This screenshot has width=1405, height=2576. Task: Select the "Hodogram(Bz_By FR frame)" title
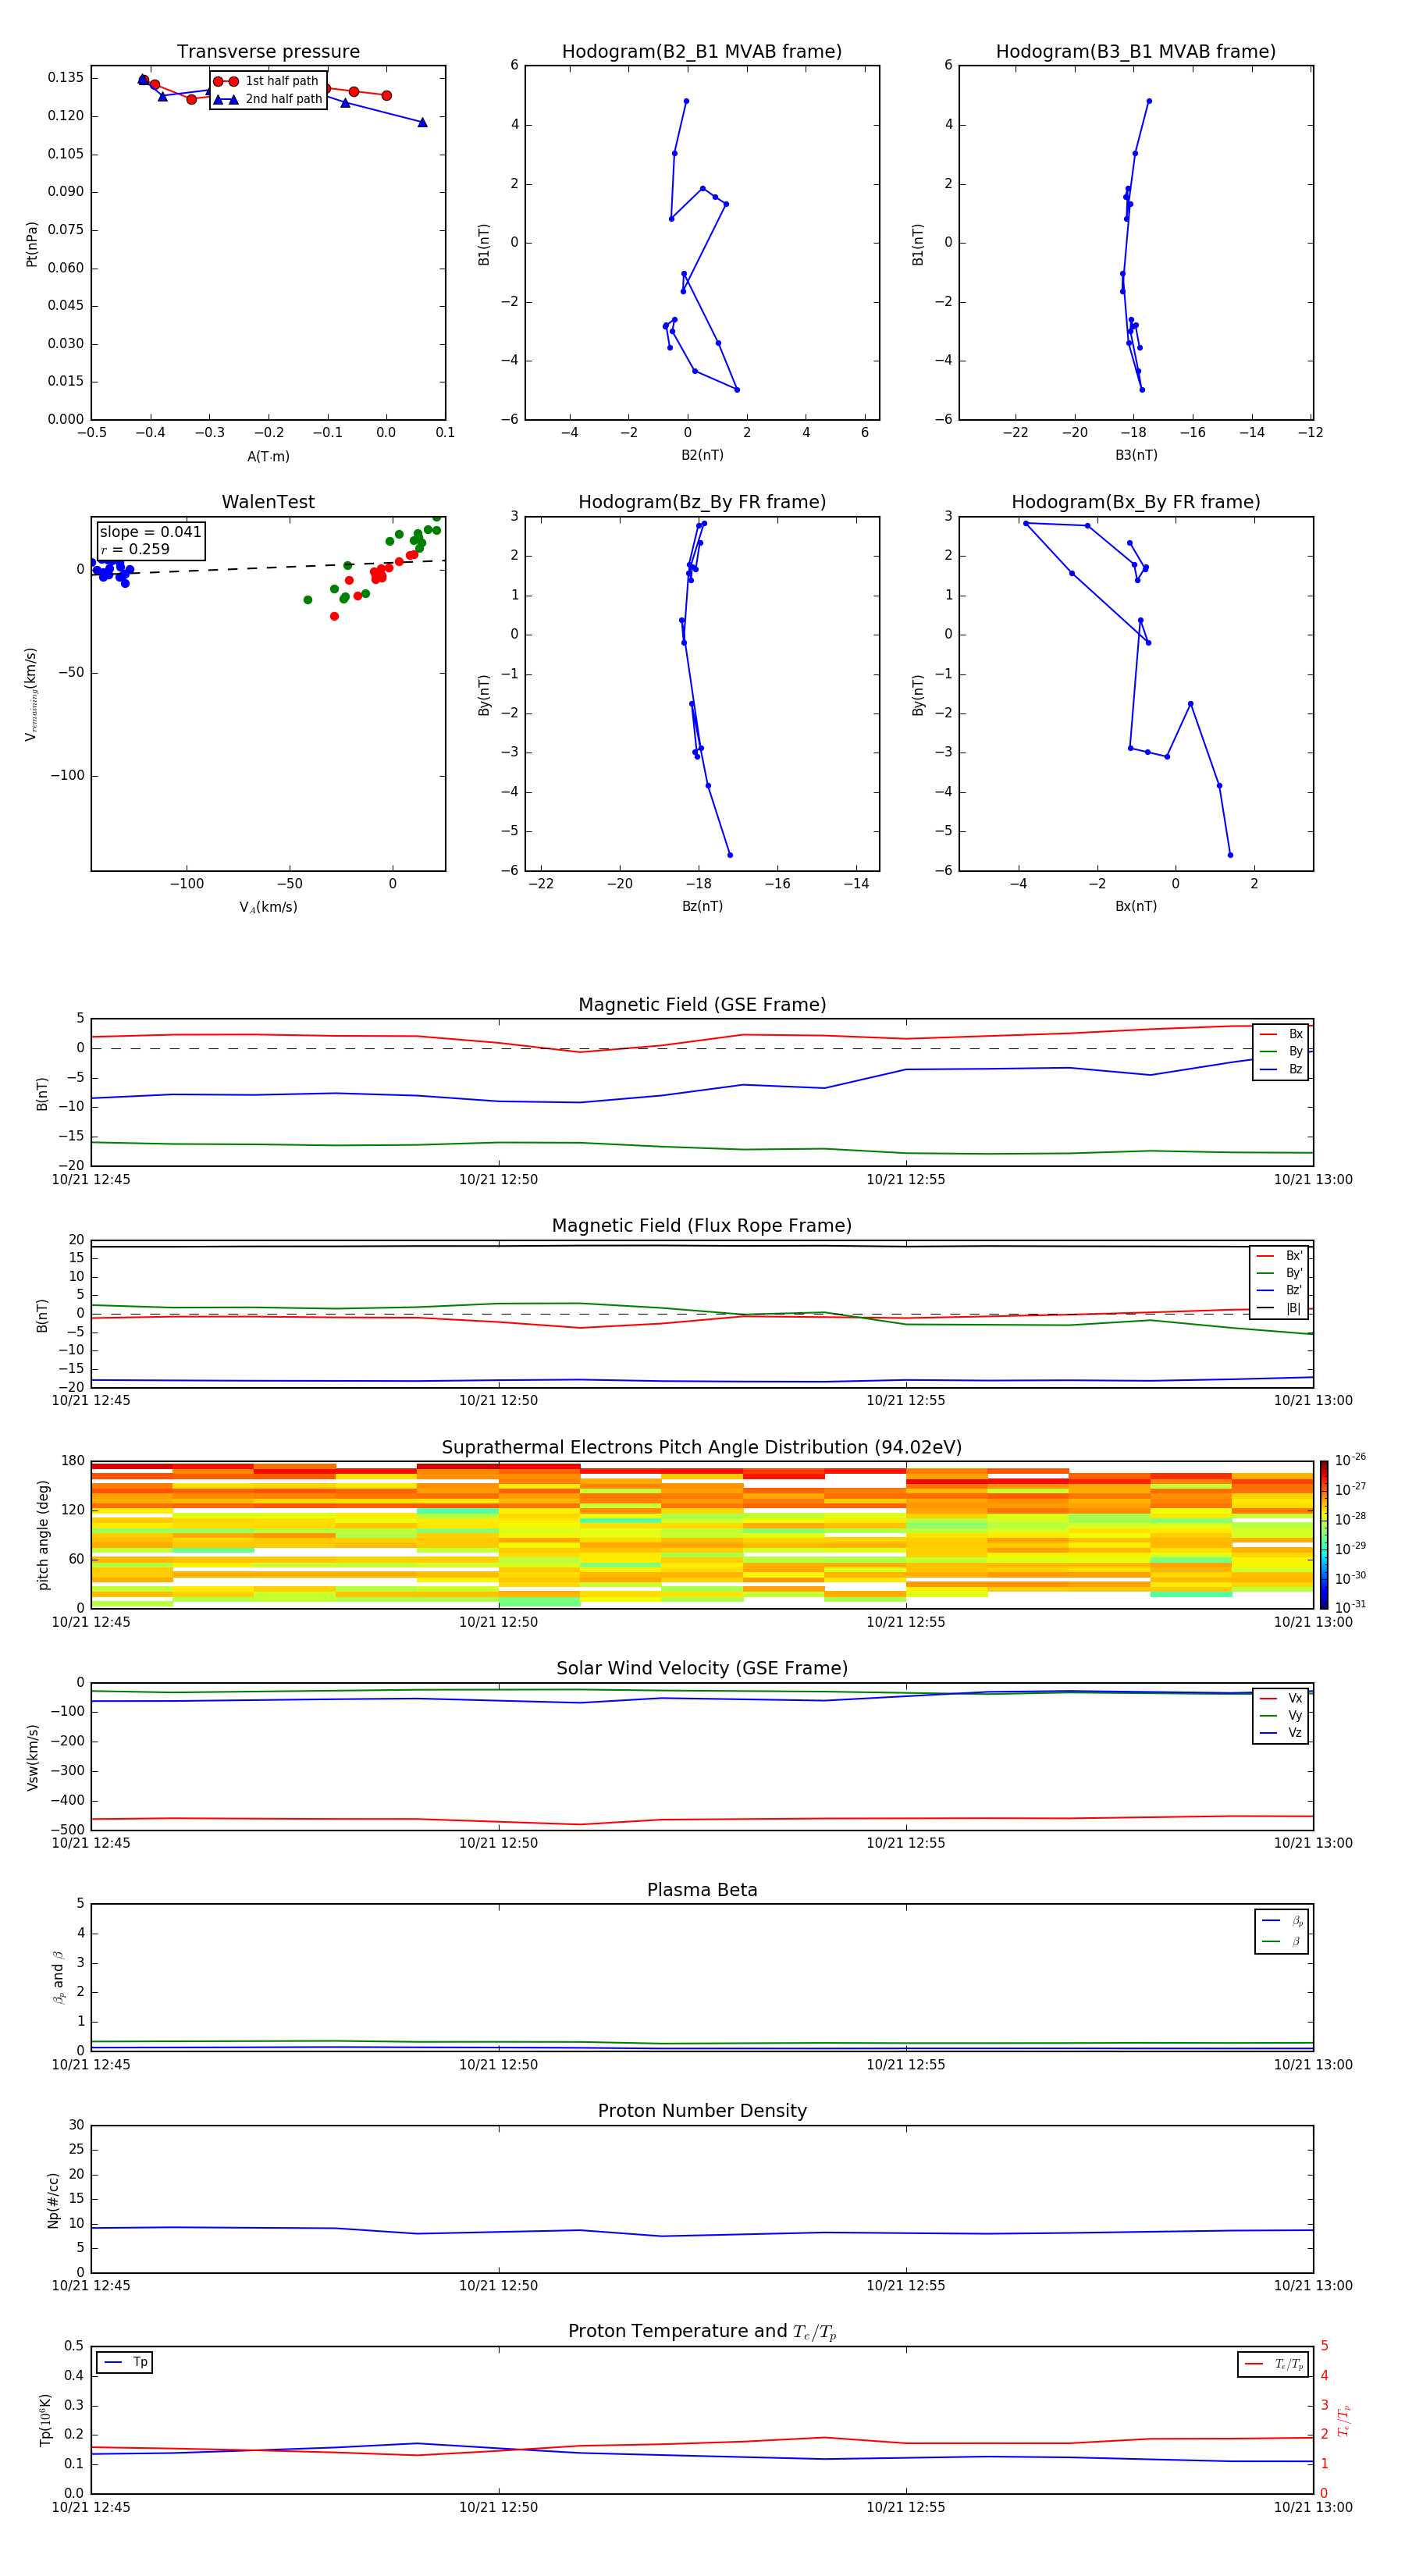pyautogui.click(x=702, y=502)
